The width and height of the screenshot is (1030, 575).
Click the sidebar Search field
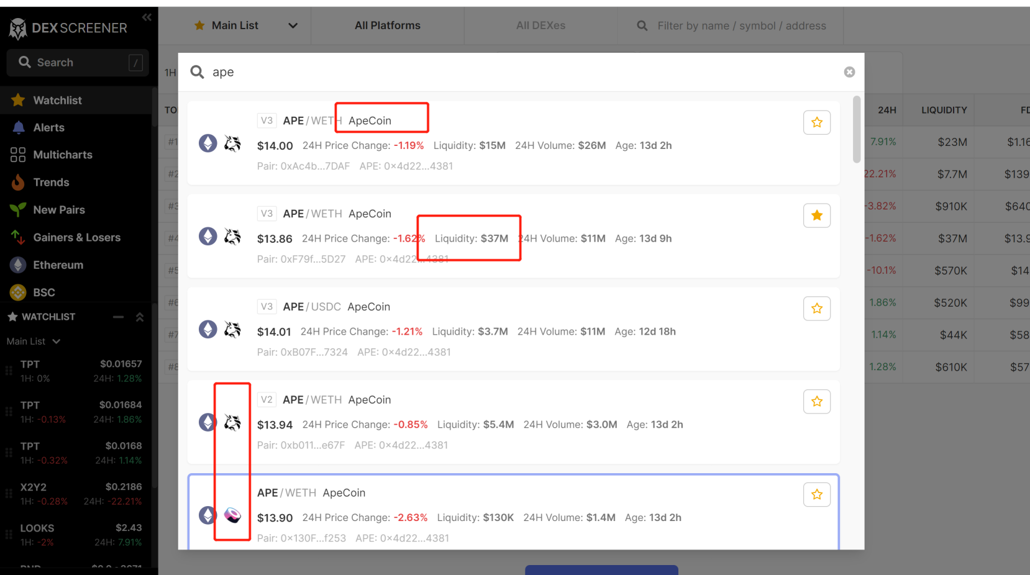(x=78, y=62)
